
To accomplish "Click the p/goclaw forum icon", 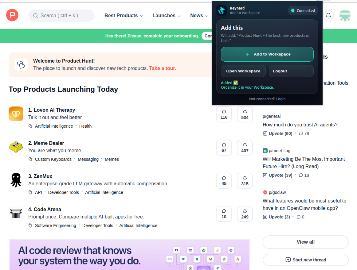I will click(265, 192).
